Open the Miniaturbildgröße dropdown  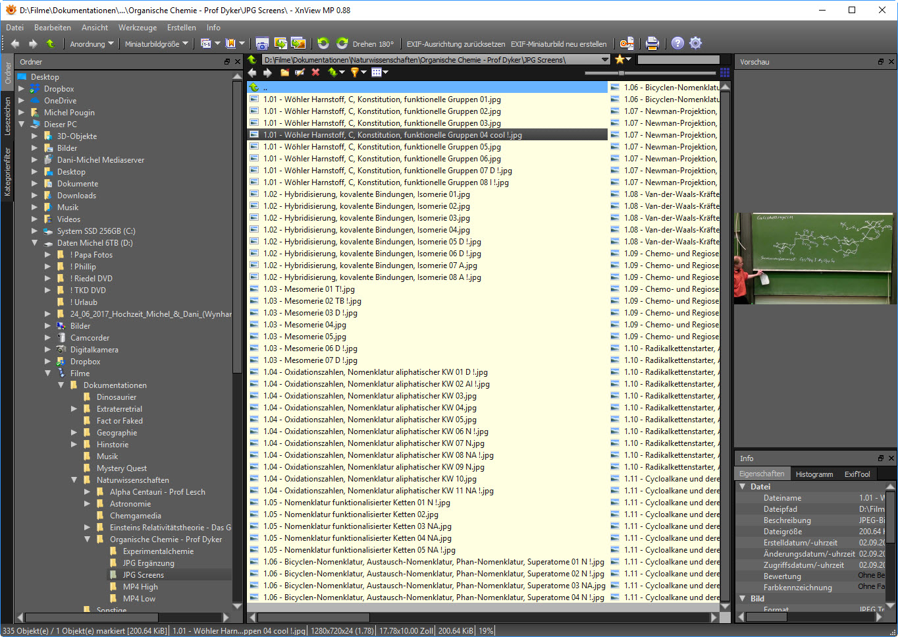156,44
